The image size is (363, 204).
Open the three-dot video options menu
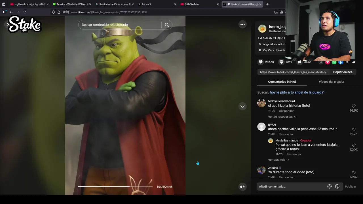click(242, 24)
